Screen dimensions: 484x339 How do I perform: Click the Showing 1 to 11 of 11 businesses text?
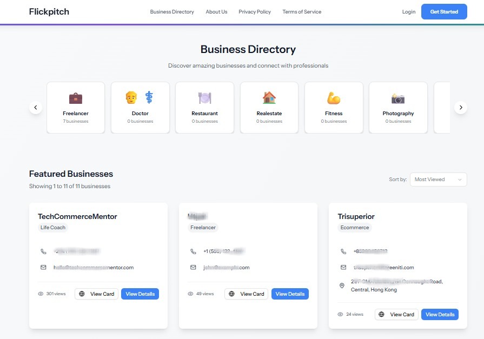click(70, 186)
